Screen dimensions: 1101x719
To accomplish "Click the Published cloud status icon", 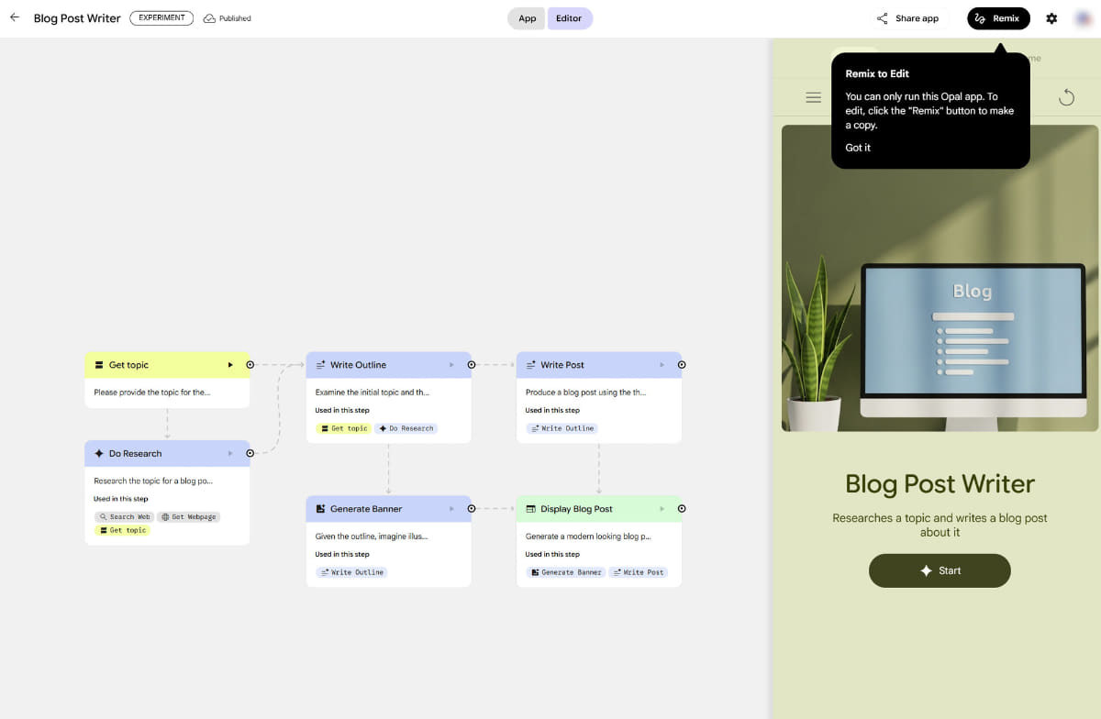I will (209, 18).
